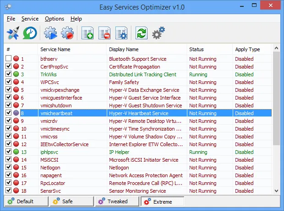Click the add service list icon

pos(87,33)
